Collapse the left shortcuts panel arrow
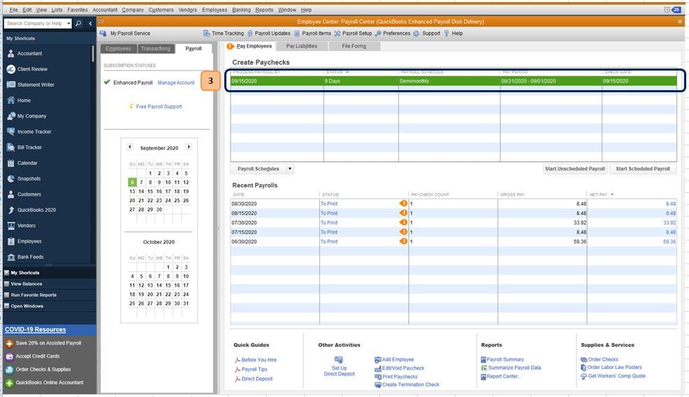 (90, 23)
